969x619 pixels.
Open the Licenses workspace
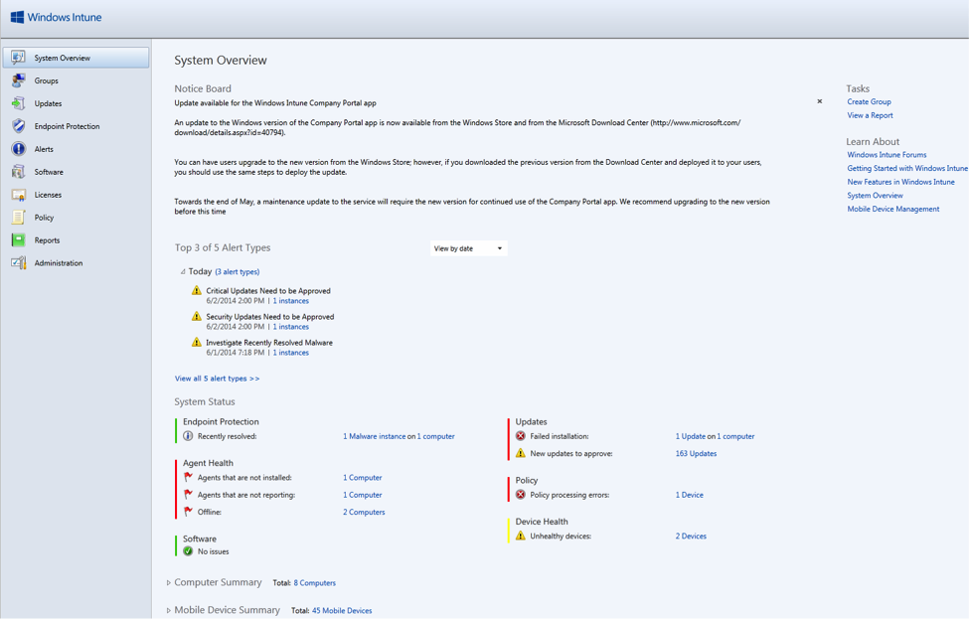pos(49,195)
